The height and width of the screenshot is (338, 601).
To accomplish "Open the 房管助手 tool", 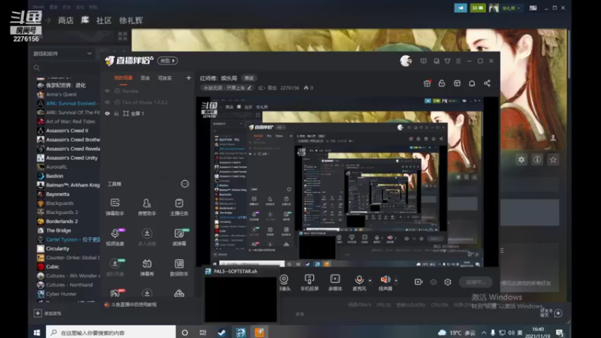I will [x=146, y=207].
